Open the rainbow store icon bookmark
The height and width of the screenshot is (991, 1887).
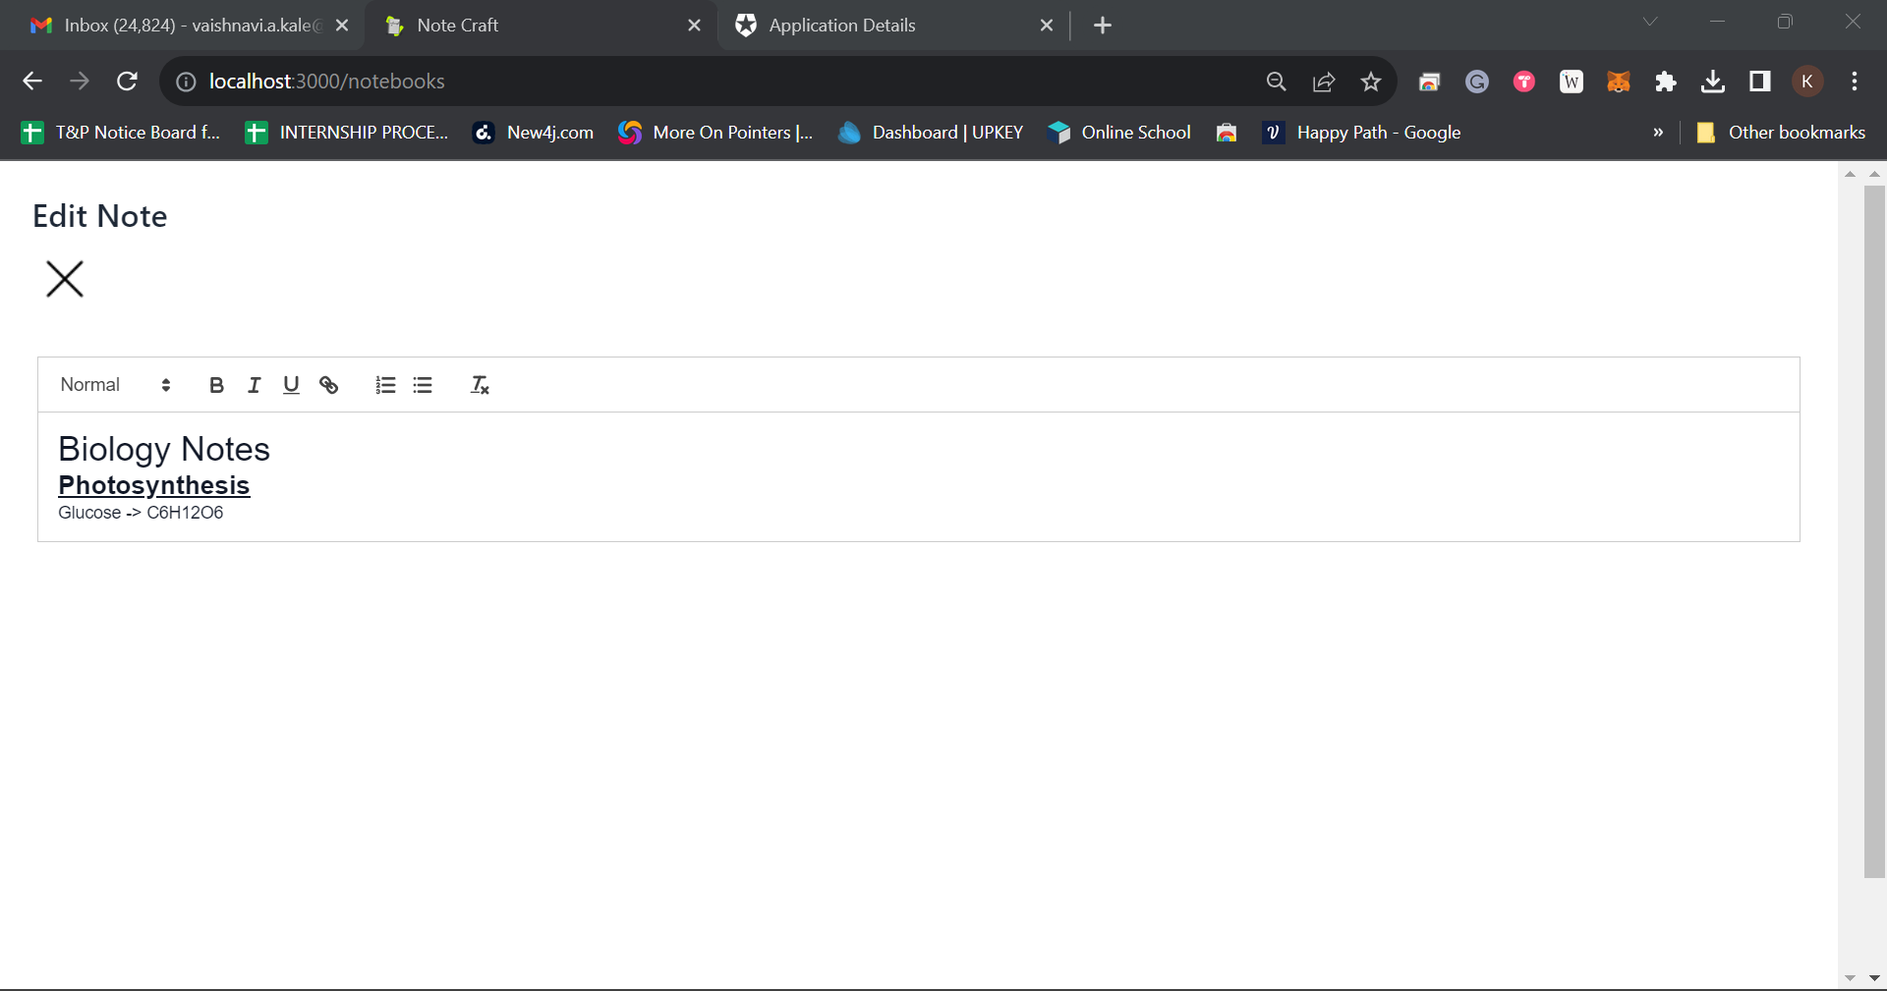tap(1227, 133)
